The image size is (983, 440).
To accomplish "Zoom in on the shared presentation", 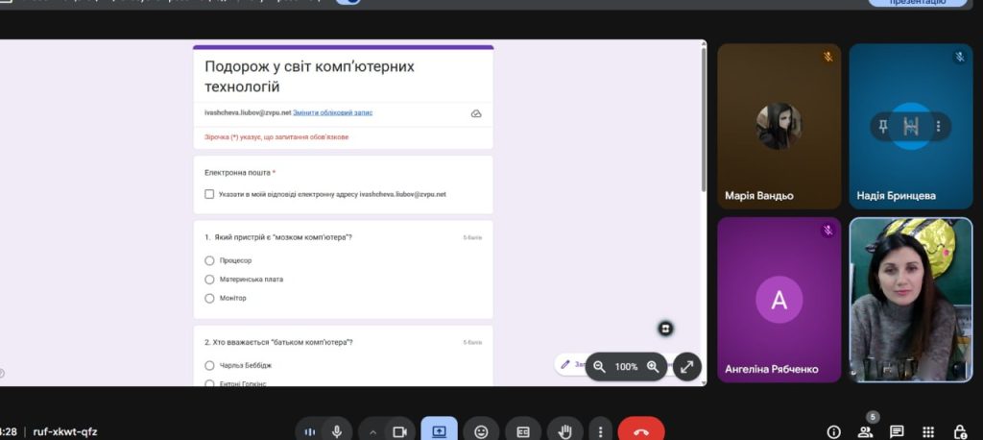I will pyautogui.click(x=653, y=366).
